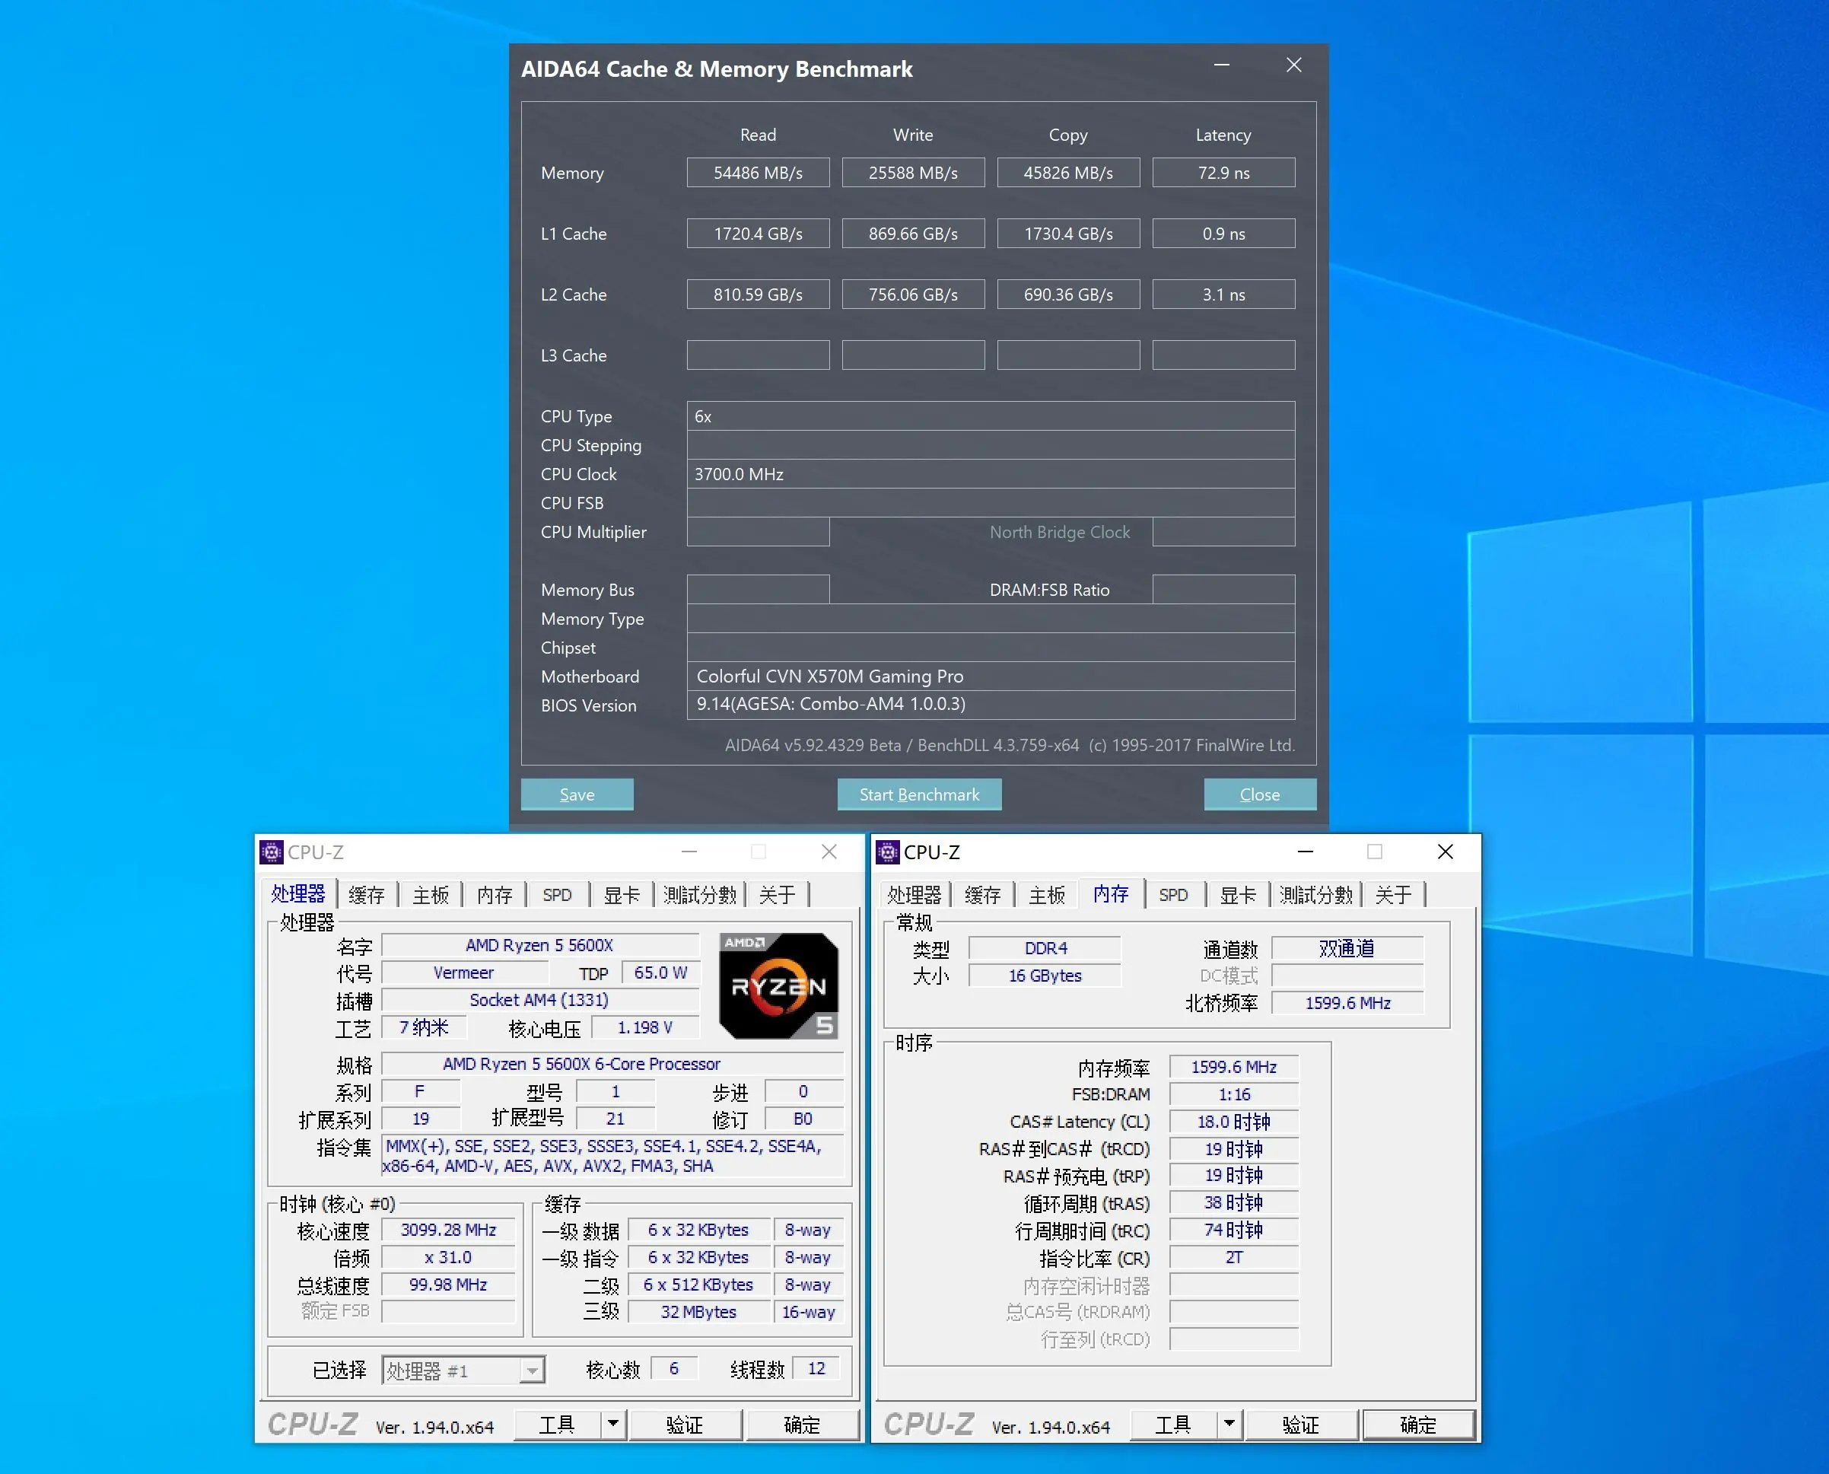Click the CPU-Z app icon in left window title bar
The image size is (1829, 1474).
tap(272, 852)
